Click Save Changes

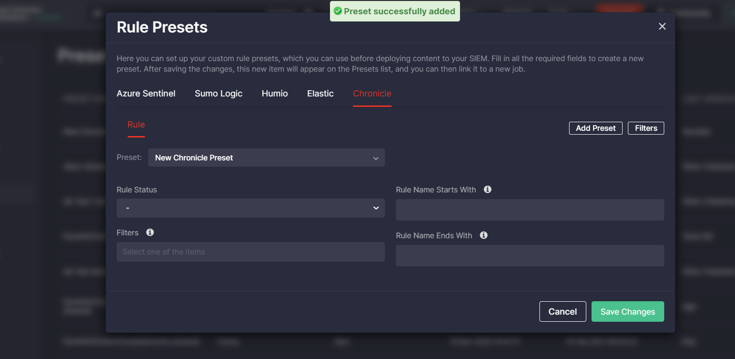click(627, 312)
